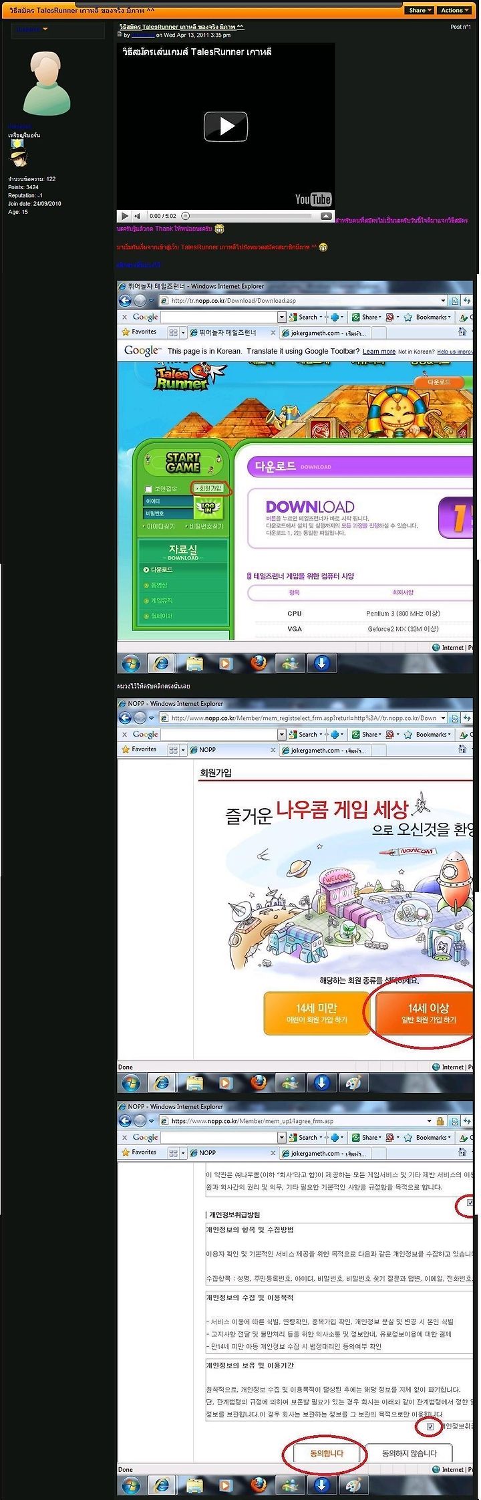This screenshot has height=1500, width=481.
Task: Click the START GAME button on TalesRunner page
Action: (183, 463)
